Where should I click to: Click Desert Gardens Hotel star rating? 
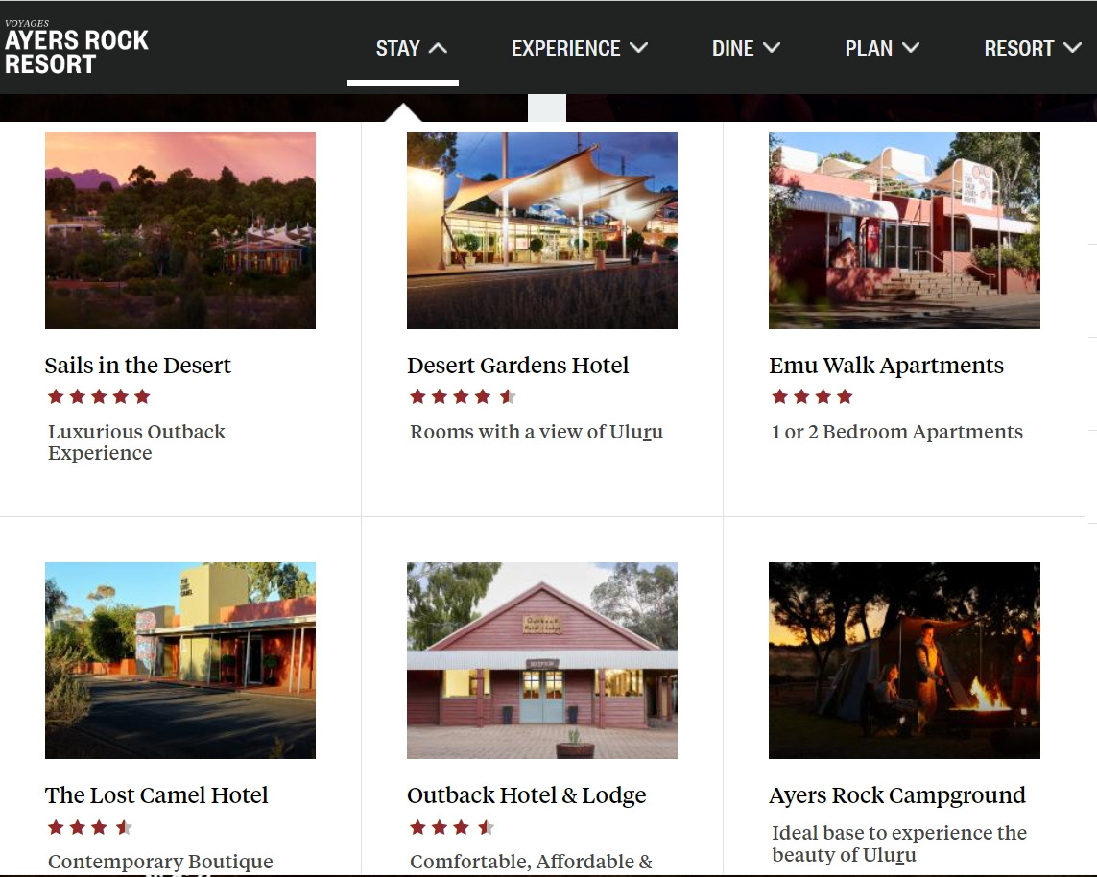463,397
